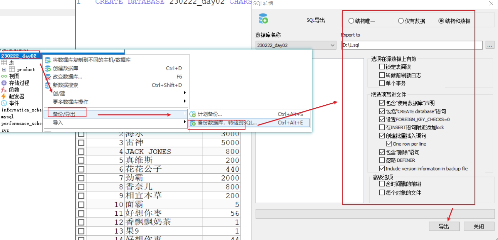Click the copy database to another host icon
Image resolution: width=498 pixels, height=240 pixels.
[48, 60]
